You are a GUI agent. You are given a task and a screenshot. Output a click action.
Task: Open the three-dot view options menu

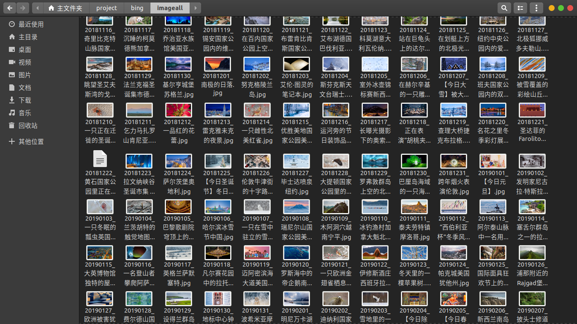[x=536, y=8]
